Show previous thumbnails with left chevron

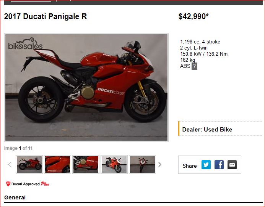[10, 165]
